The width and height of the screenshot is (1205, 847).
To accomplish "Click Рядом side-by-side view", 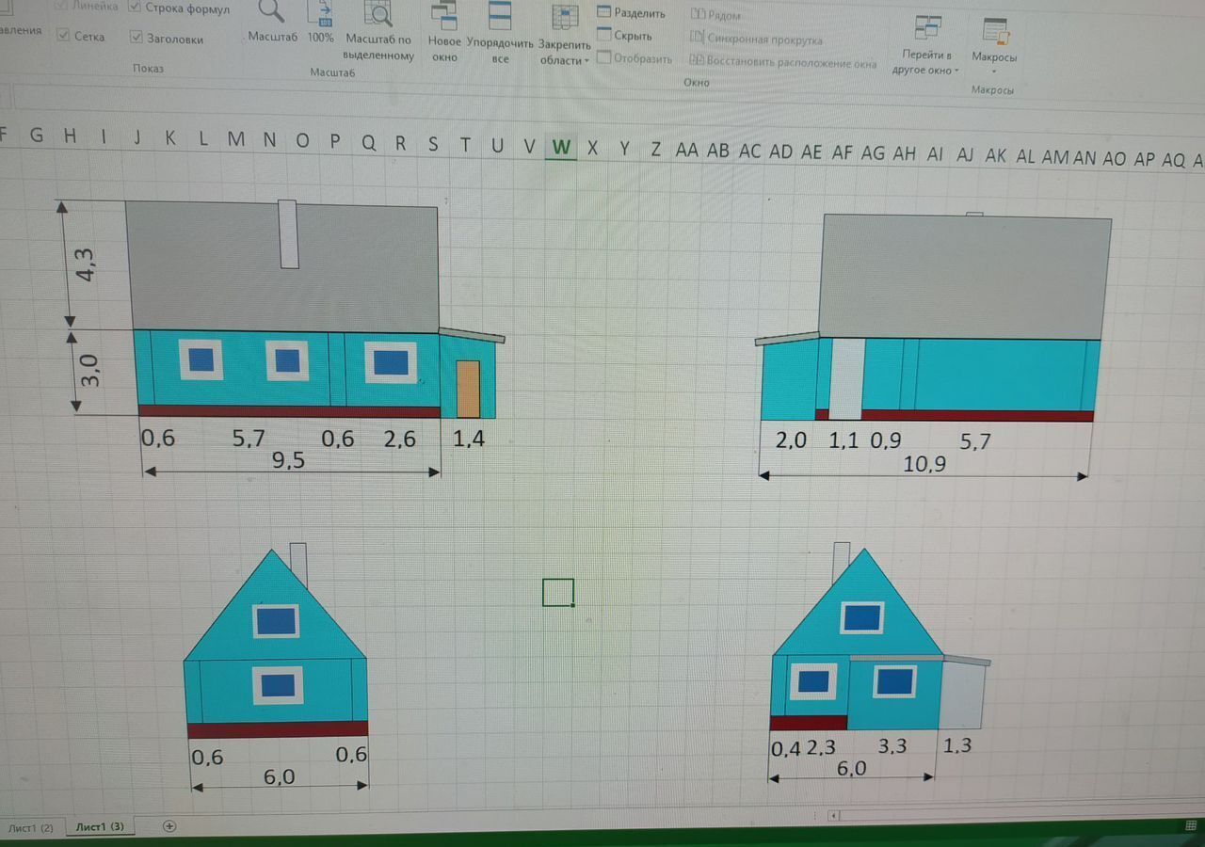I will [716, 15].
